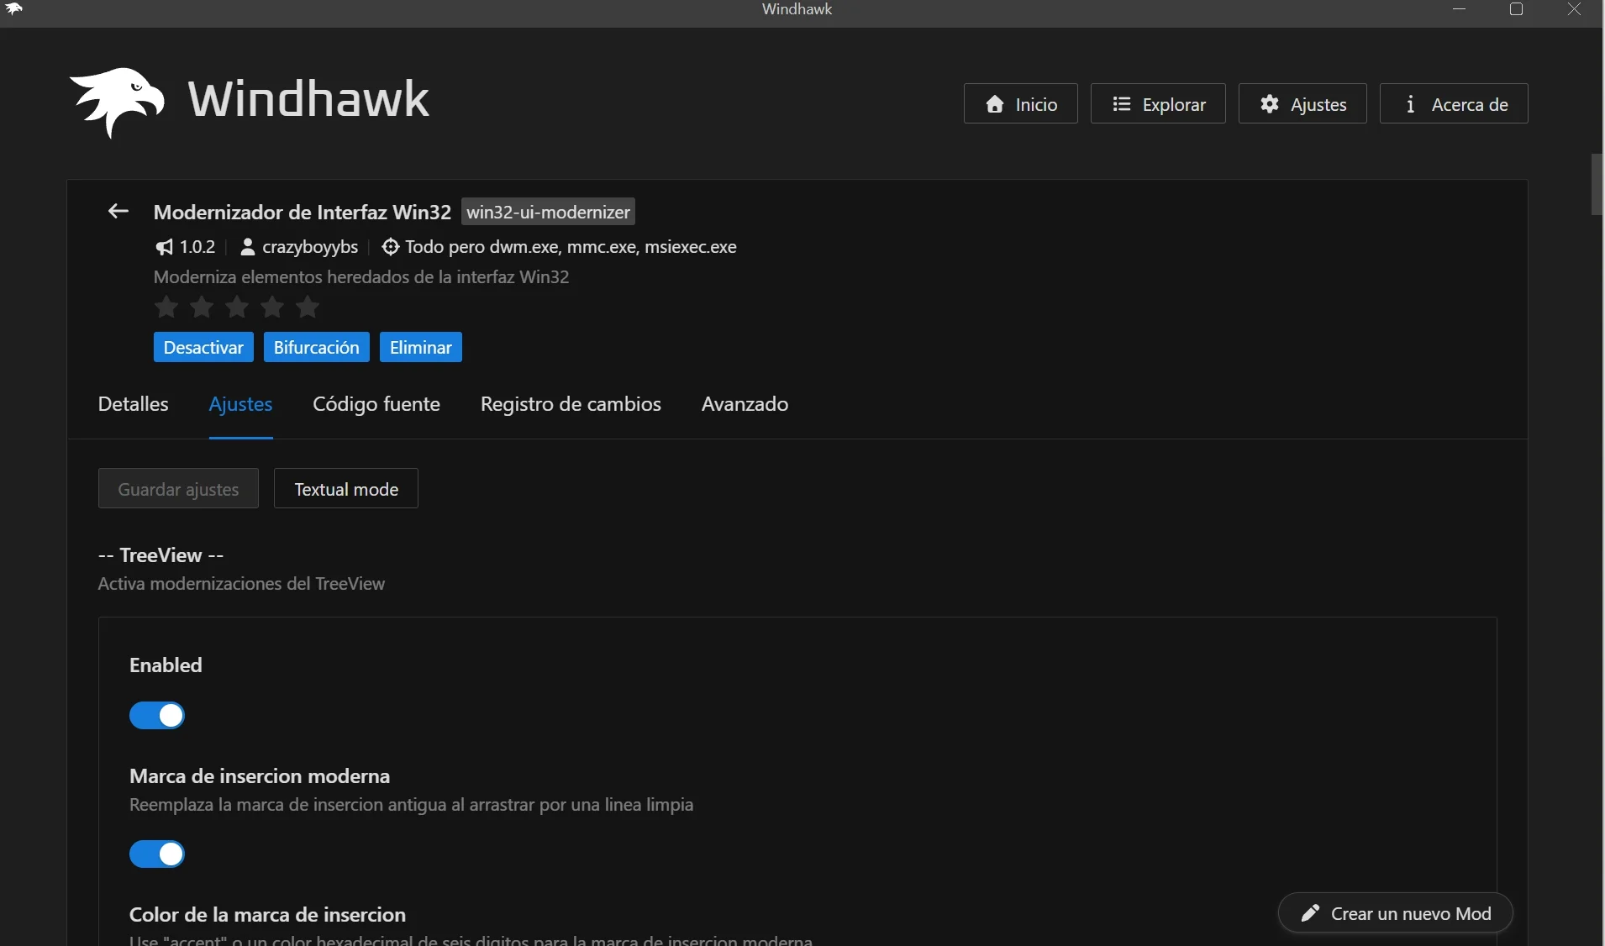Open the Avanzado tab

[x=745, y=404]
